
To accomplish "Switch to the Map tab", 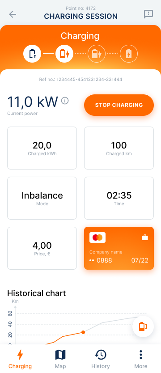I will 60,359.
